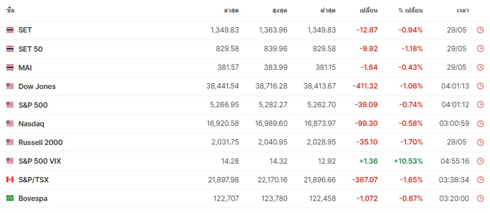This screenshot has height=213, width=490.
Task: Click the clock icon in Bovespa row
Action: pyautogui.click(x=480, y=199)
